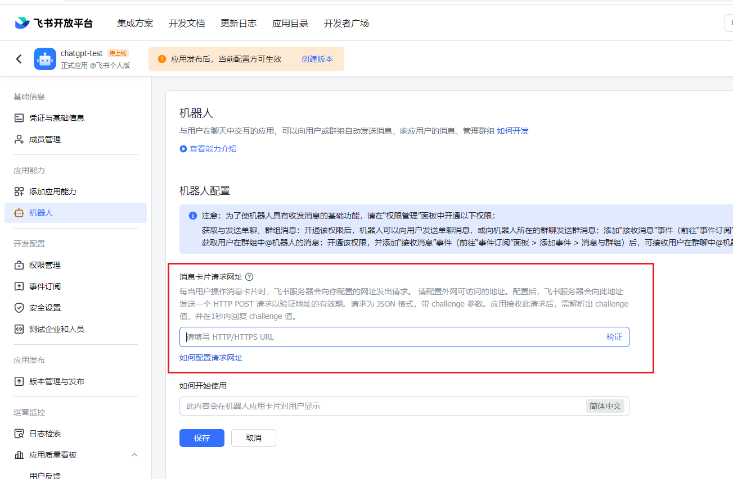Select 添加应用能力 in sidebar
This screenshot has height=479, width=733.
(x=52, y=191)
